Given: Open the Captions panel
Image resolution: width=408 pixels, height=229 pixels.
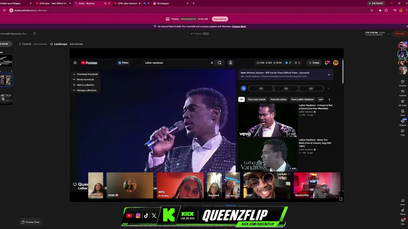Looking at the screenshot, I should click(403, 93).
